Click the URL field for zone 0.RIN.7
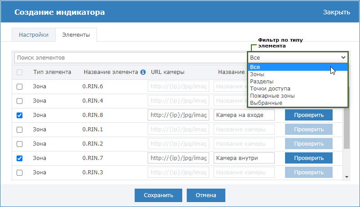360x207 pixels. click(x=178, y=158)
